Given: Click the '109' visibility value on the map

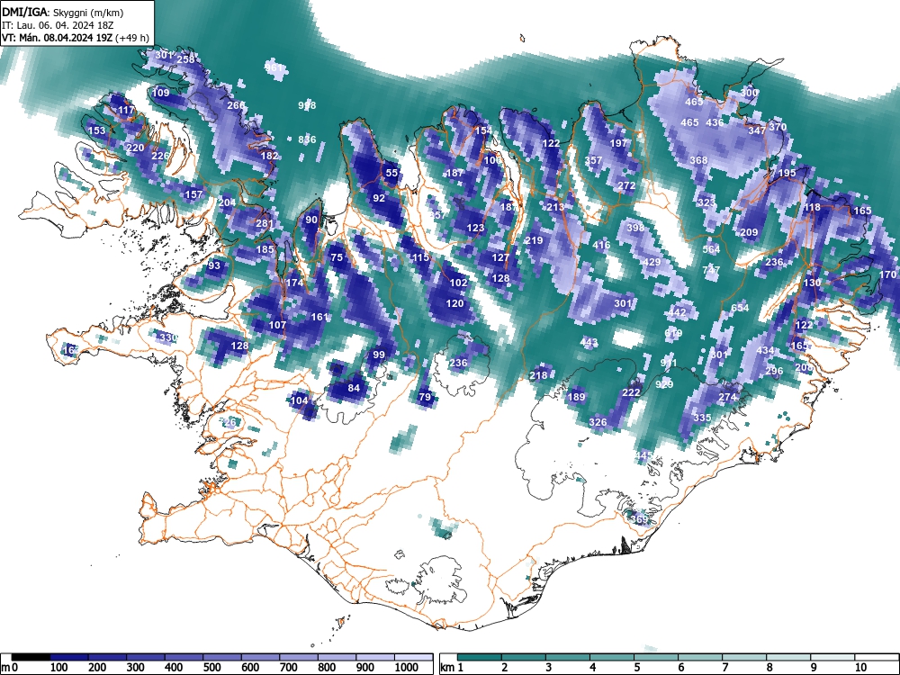Looking at the screenshot, I should 161,93.
